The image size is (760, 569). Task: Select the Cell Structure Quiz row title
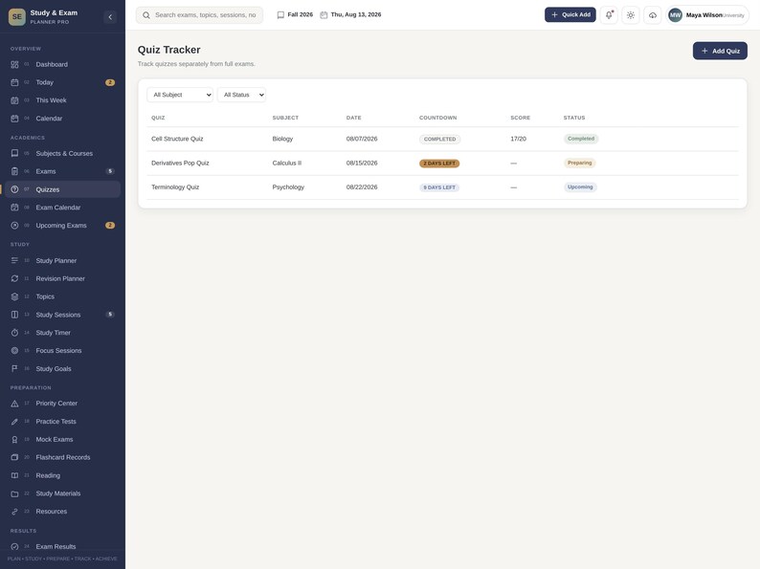coord(177,139)
